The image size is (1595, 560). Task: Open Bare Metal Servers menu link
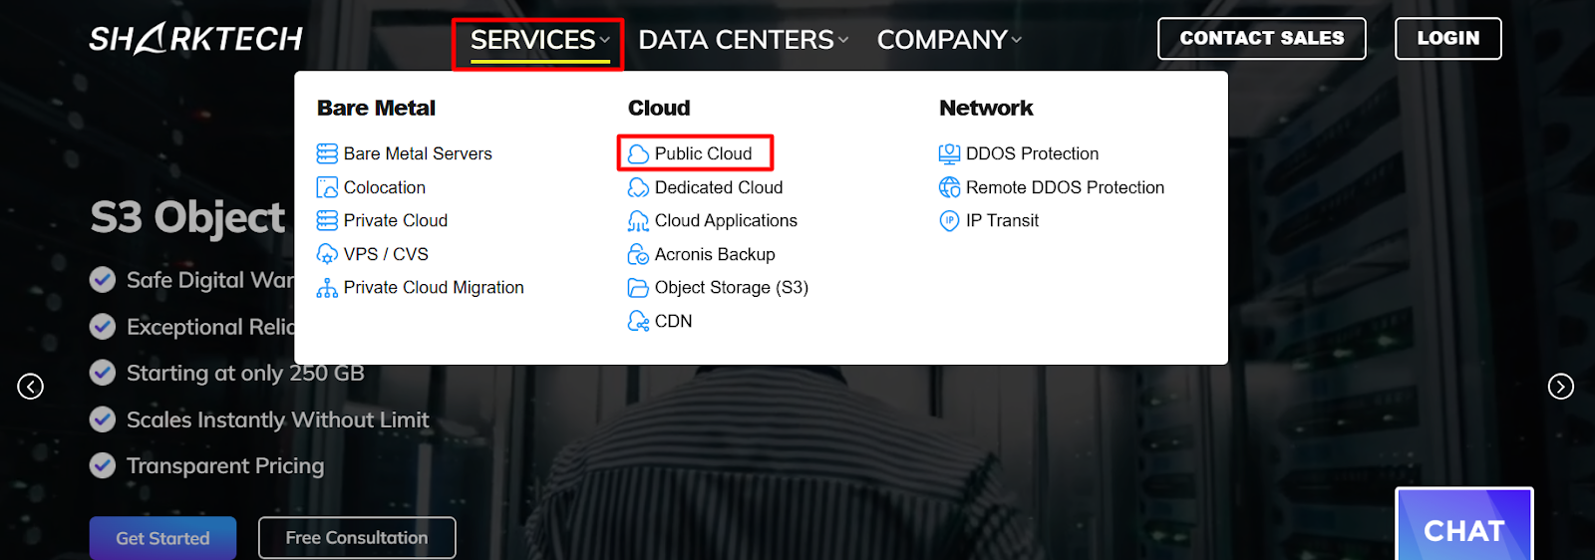[x=418, y=153]
